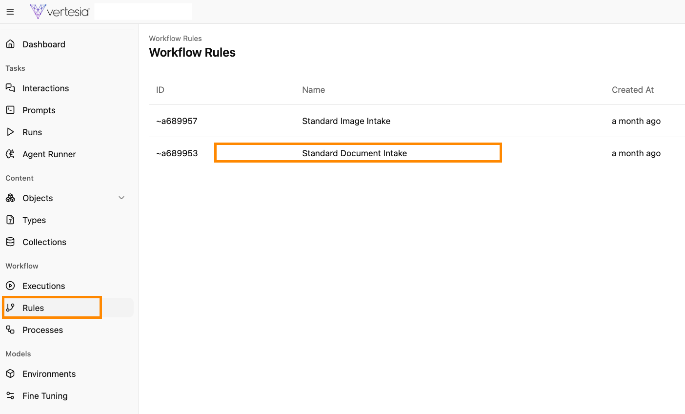
Task: Open Standard Image Intake rule
Action: pyautogui.click(x=346, y=121)
